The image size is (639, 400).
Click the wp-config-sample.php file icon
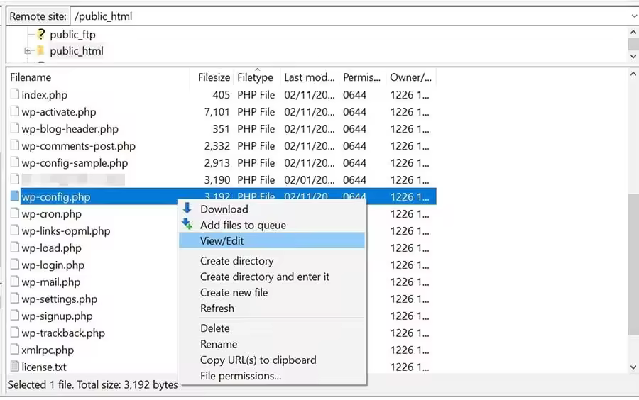(15, 162)
